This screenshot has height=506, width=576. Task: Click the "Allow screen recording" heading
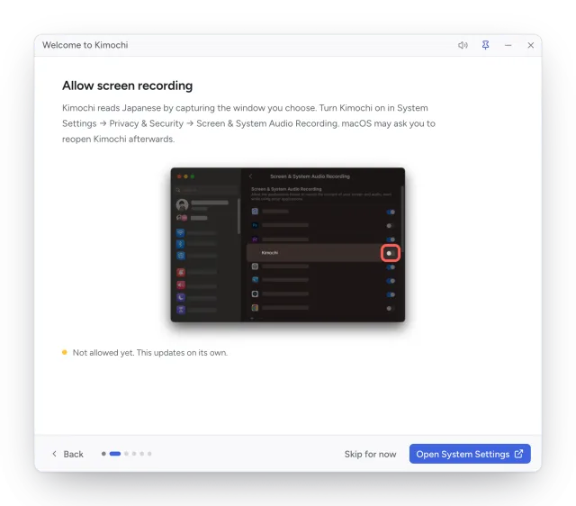click(x=127, y=86)
